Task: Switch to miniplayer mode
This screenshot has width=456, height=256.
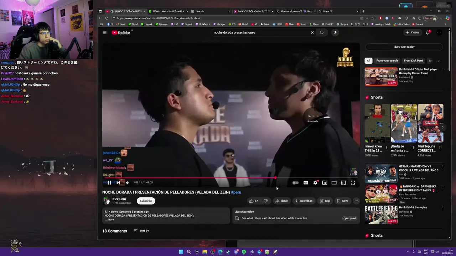Action: 325,183
